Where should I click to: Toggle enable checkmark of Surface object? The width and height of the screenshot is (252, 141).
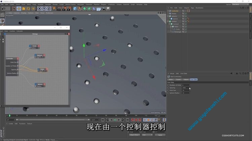click(x=186, y=21)
